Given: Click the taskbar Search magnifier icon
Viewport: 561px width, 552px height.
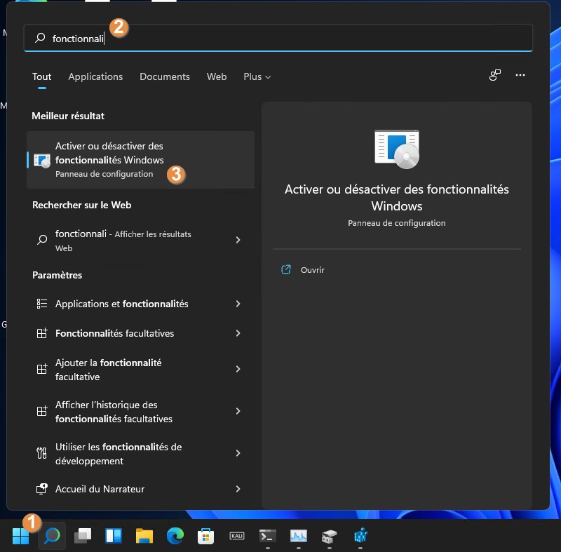Looking at the screenshot, I should (x=52, y=537).
